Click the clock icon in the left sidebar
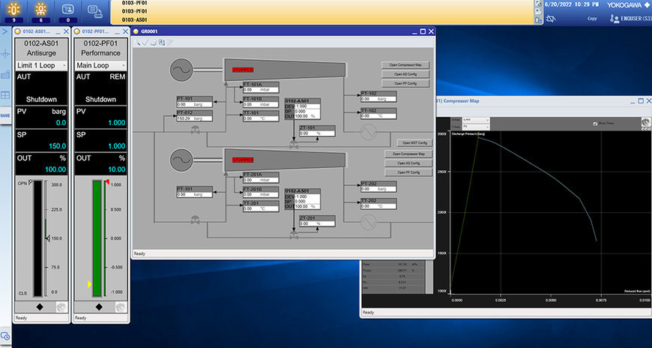 (5, 336)
